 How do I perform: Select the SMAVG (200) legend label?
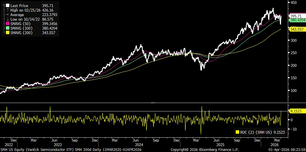point(22,33)
